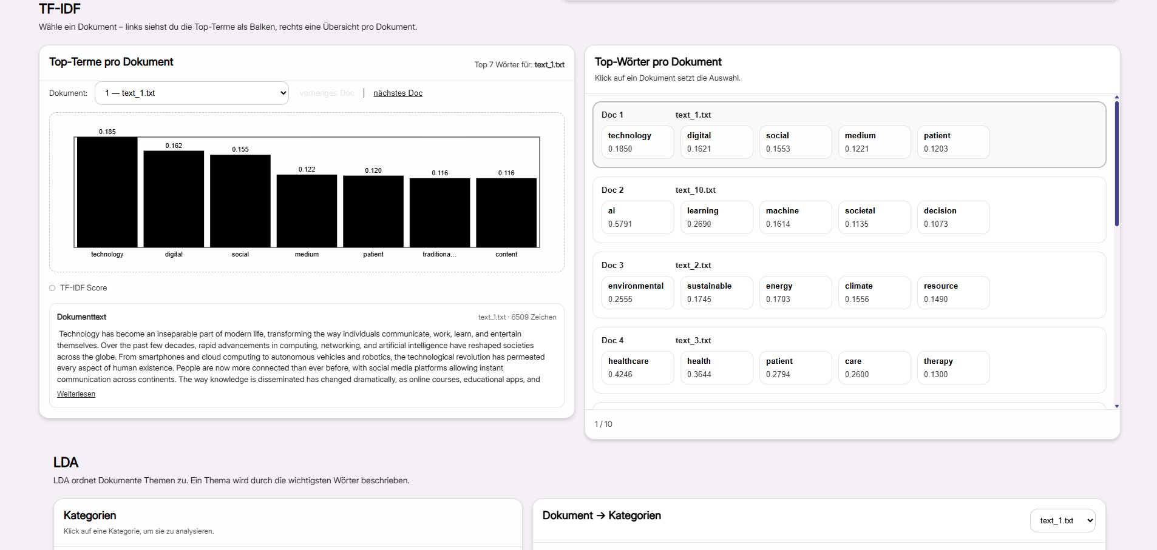The height and width of the screenshot is (550, 1157).
Task: Open the Dokument selection dropdown
Action: point(191,93)
